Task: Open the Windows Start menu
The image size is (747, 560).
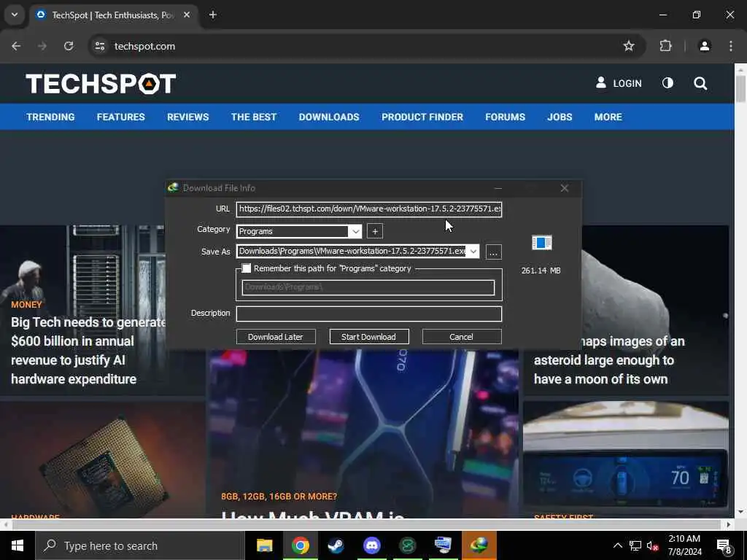Action: coord(18,545)
